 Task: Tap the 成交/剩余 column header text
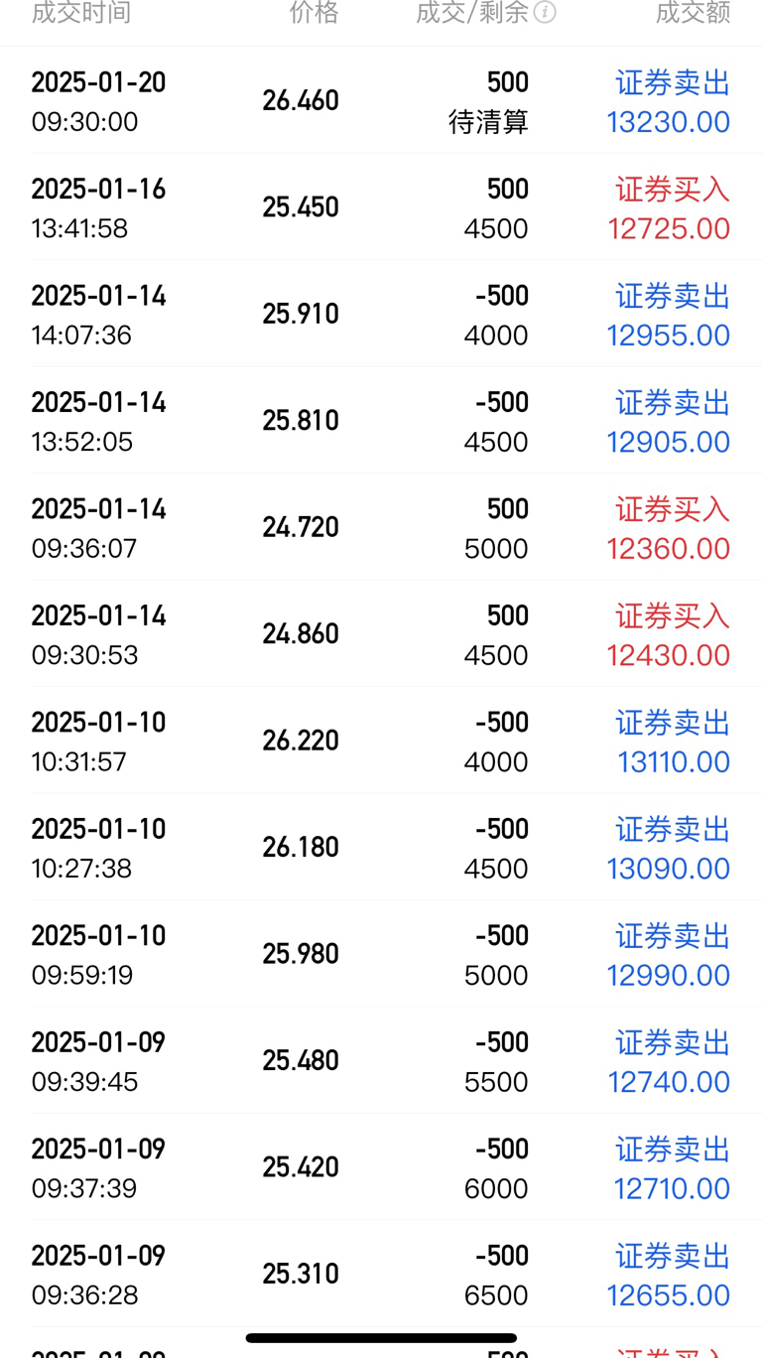471,13
